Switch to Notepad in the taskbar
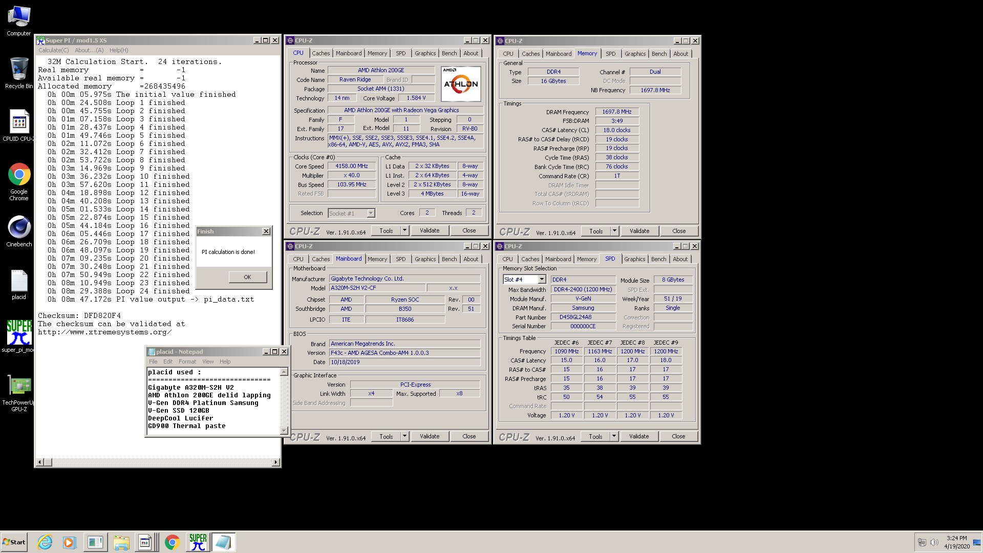 (223, 542)
